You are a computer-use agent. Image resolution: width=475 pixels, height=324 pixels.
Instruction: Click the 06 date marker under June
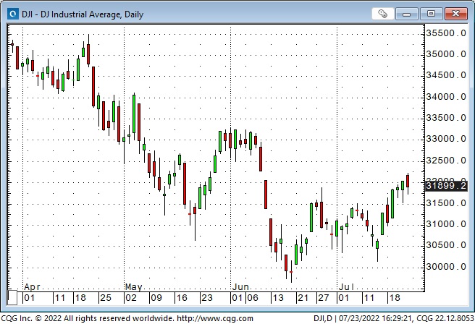[x=252, y=298]
